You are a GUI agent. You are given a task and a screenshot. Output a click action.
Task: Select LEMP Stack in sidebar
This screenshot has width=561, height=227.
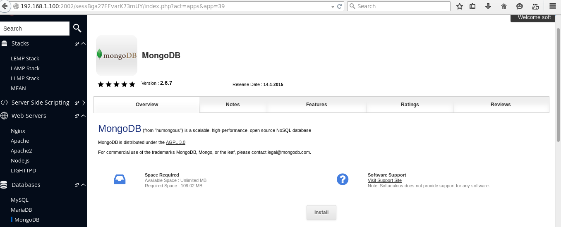pos(25,58)
